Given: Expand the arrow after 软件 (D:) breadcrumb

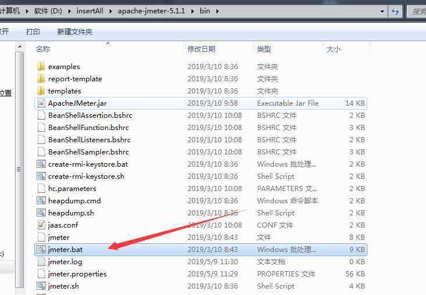Looking at the screenshot, I should [70, 12].
